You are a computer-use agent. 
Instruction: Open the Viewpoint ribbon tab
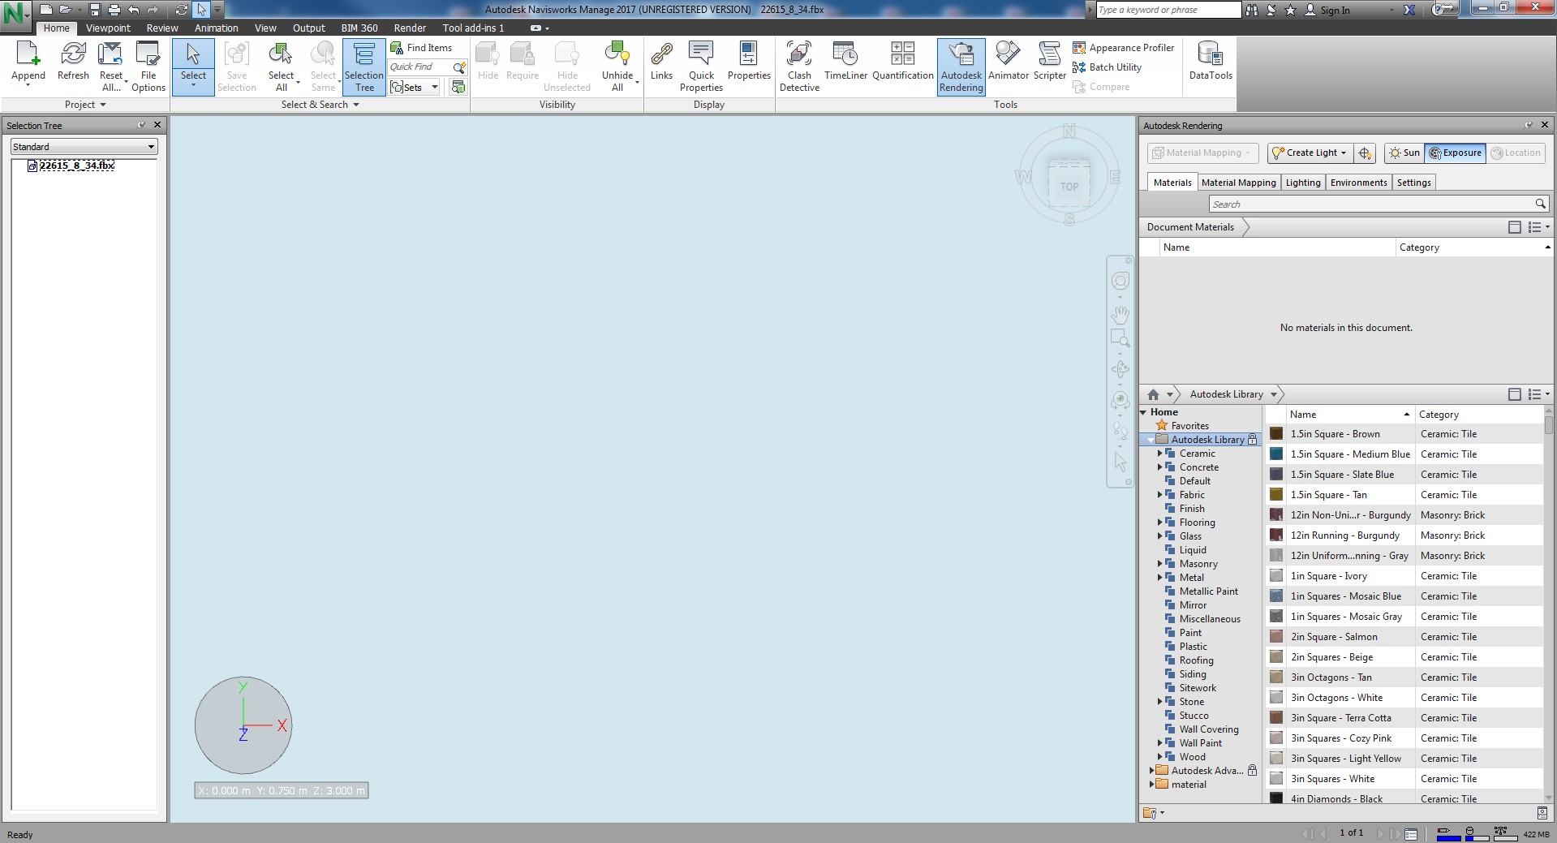(108, 28)
